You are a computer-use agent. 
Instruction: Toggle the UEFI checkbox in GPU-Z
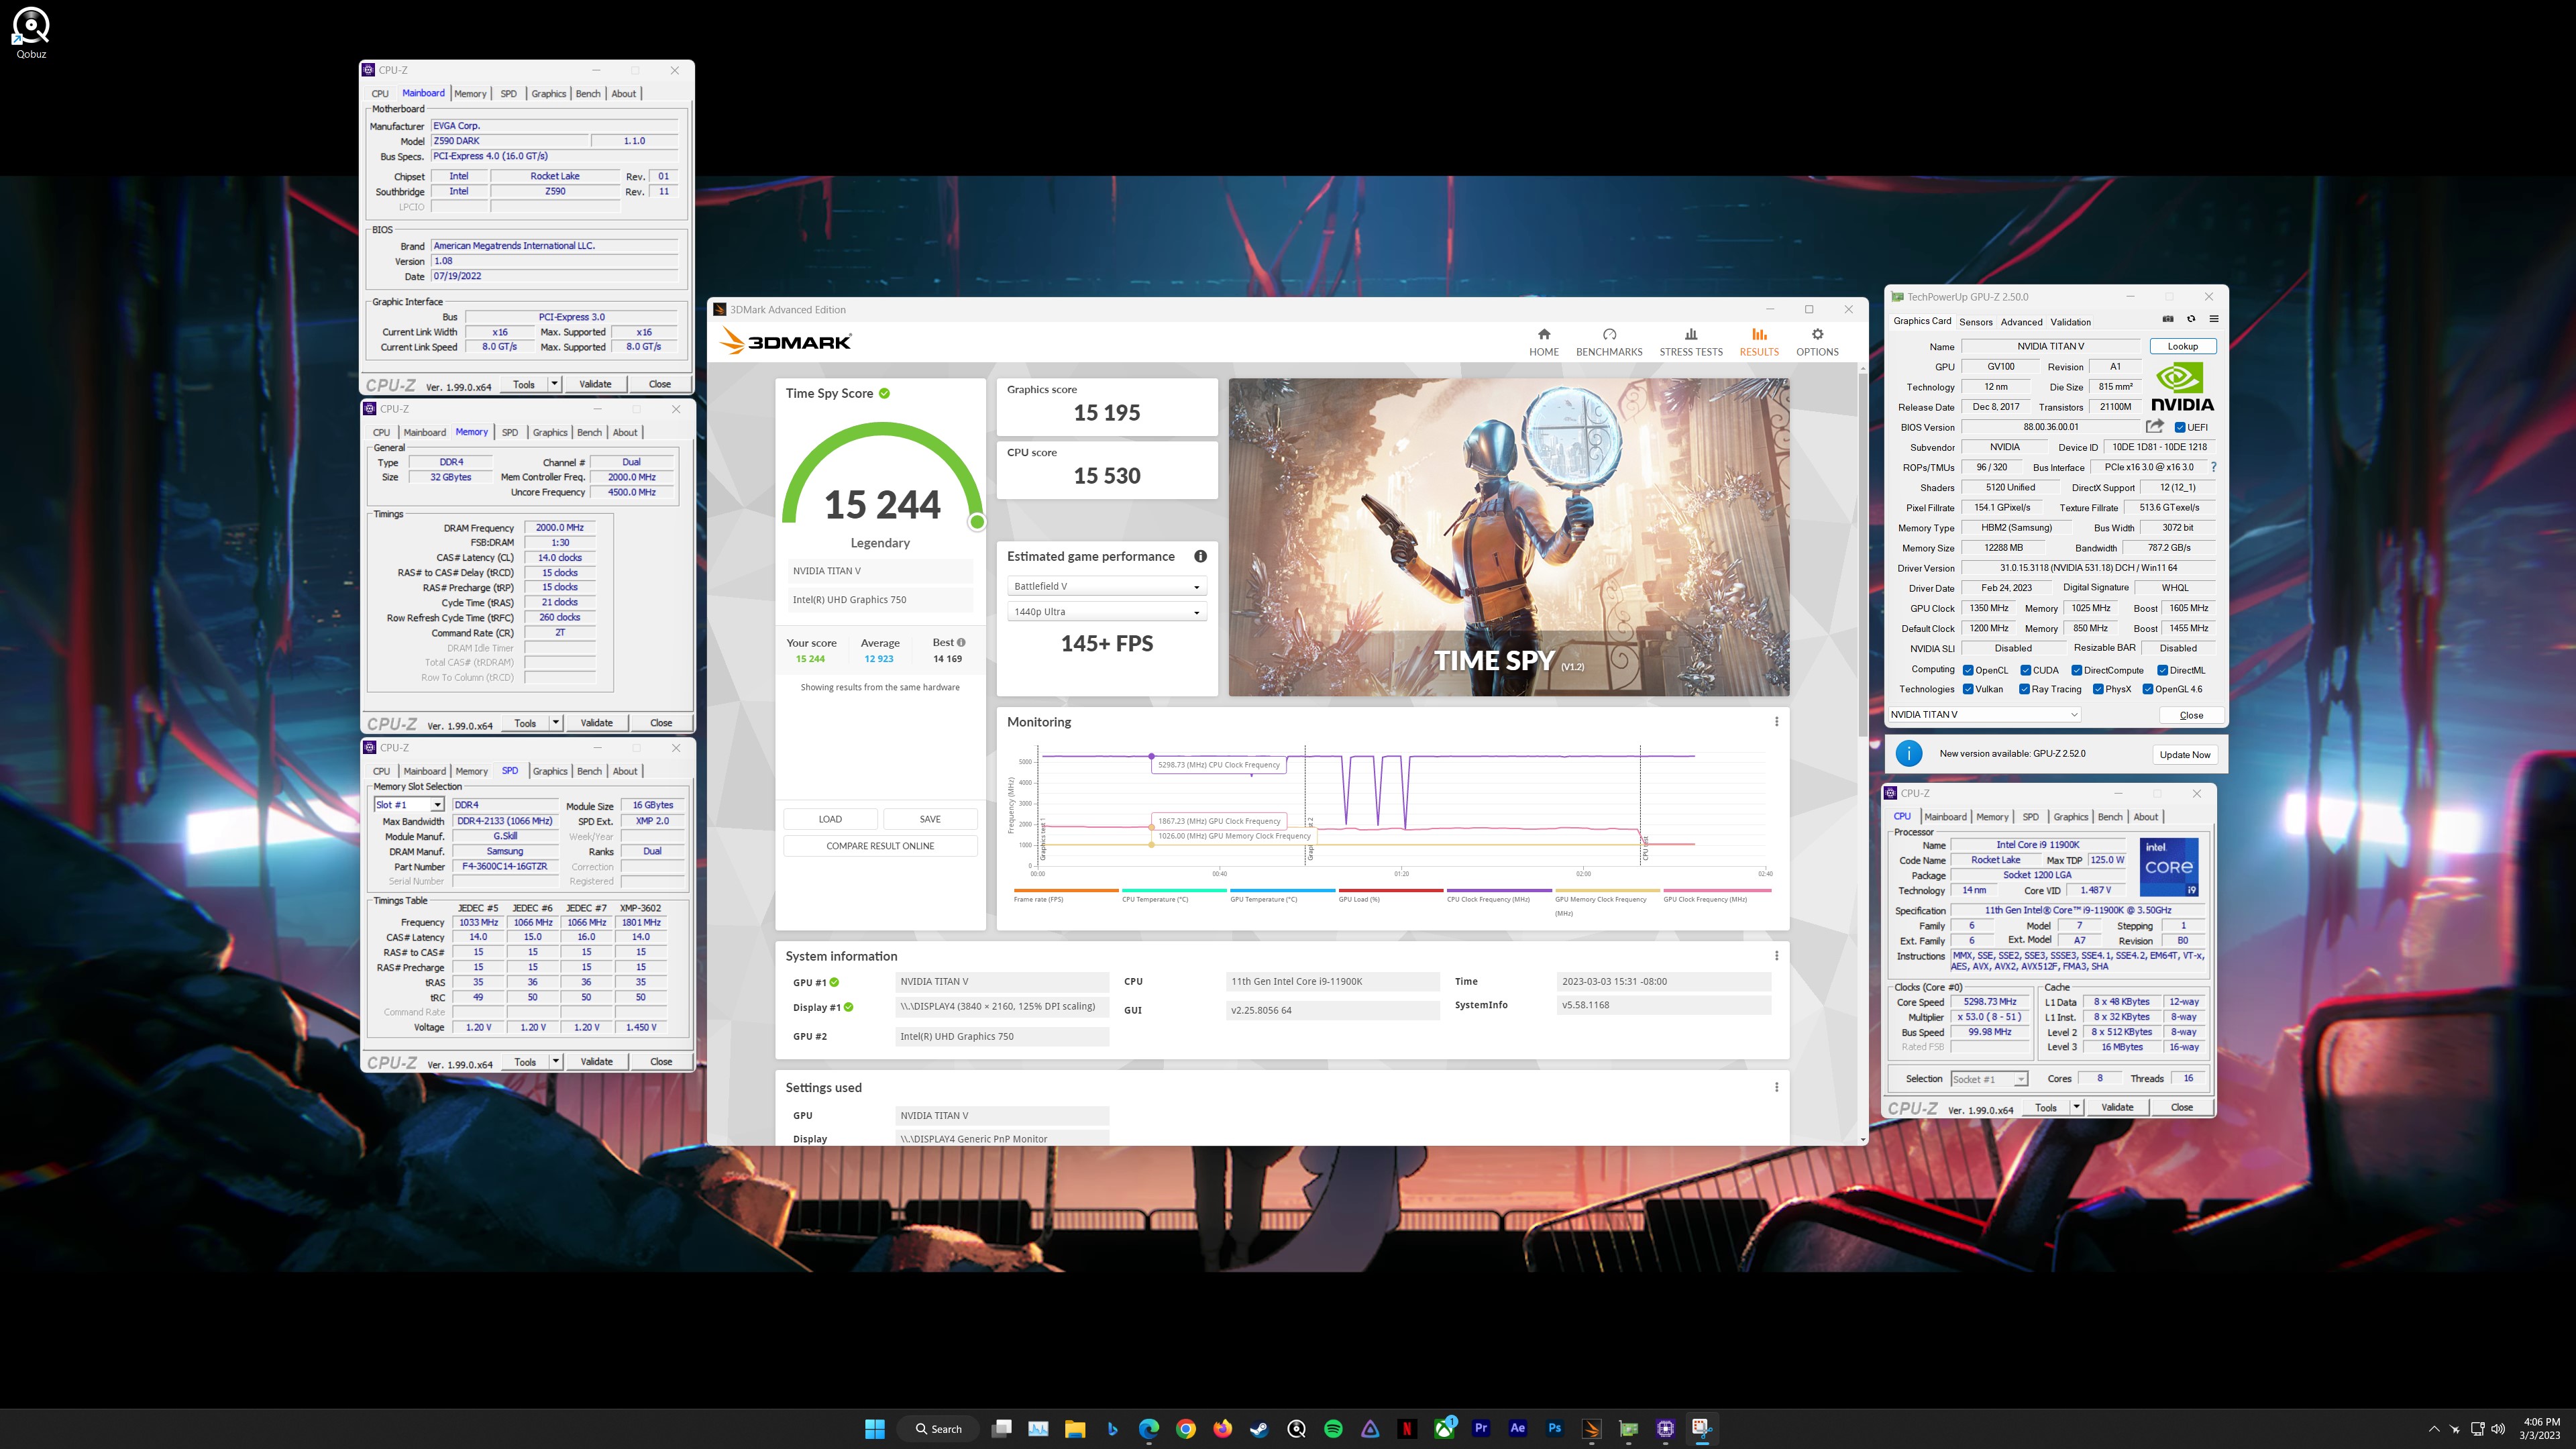(2180, 427)
